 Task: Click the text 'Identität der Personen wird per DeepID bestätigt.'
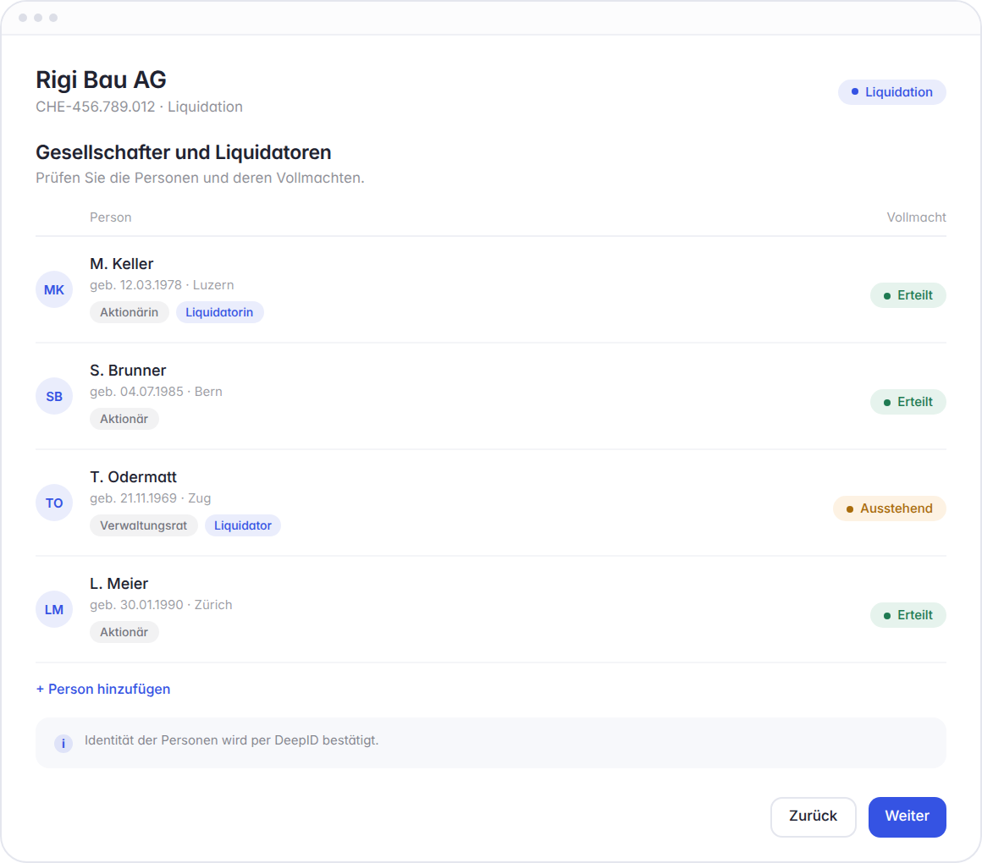point(232,740)
